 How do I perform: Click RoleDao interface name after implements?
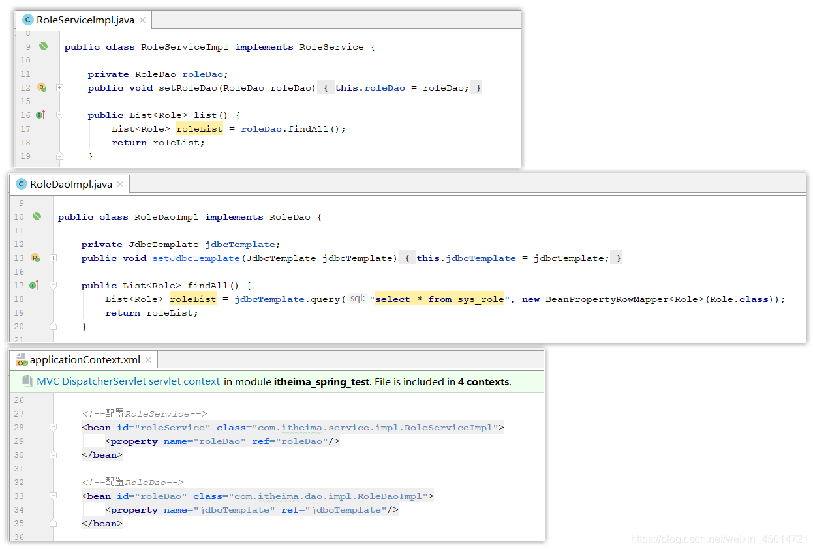click(x=290, y=217)
